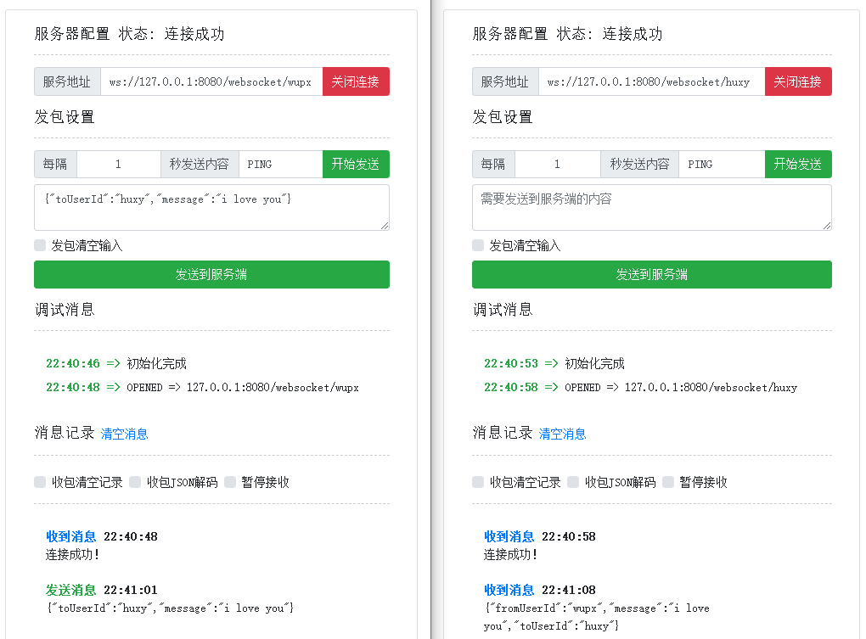Click debug line OPENED websocket/huxy
866x639 pixels.
point(641,387)
